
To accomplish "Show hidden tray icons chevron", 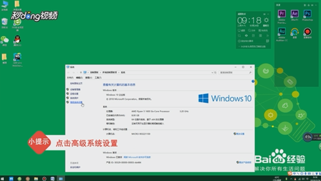I will coord(291,179).
